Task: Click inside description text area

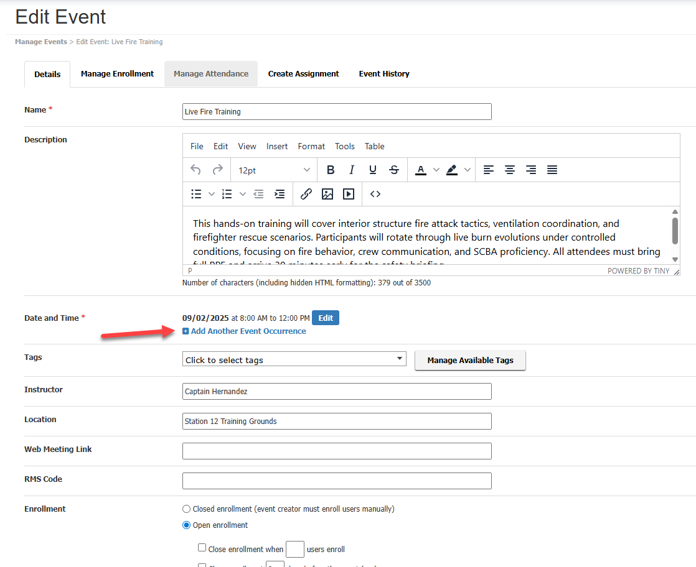Action: tap(426, 236)
